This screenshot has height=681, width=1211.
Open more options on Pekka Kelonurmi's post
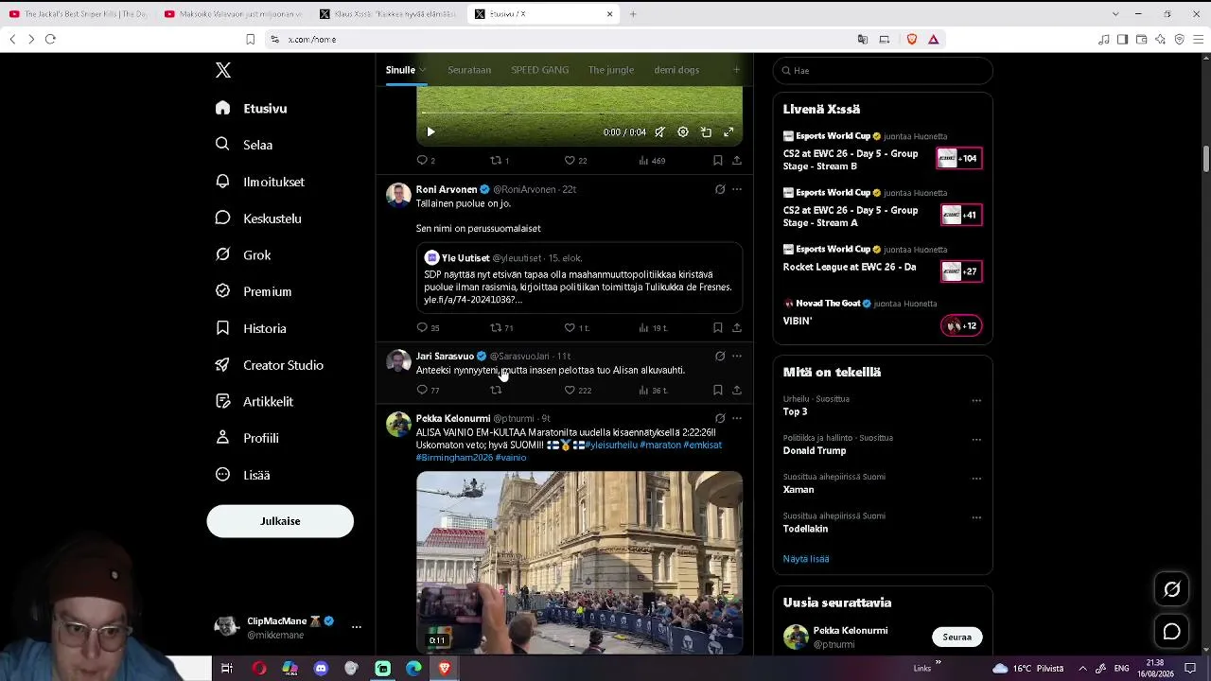pos(737,418)
